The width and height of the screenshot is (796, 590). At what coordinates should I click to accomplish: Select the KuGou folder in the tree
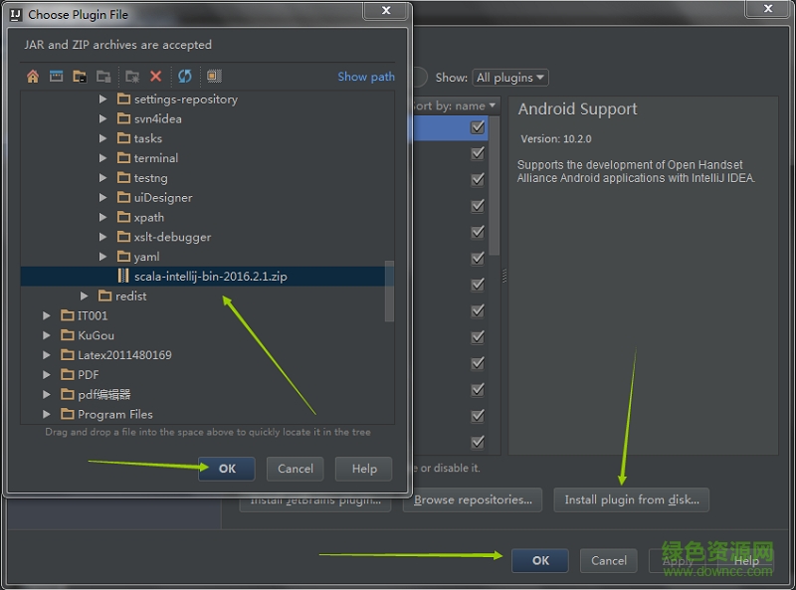tap(96, 335)
